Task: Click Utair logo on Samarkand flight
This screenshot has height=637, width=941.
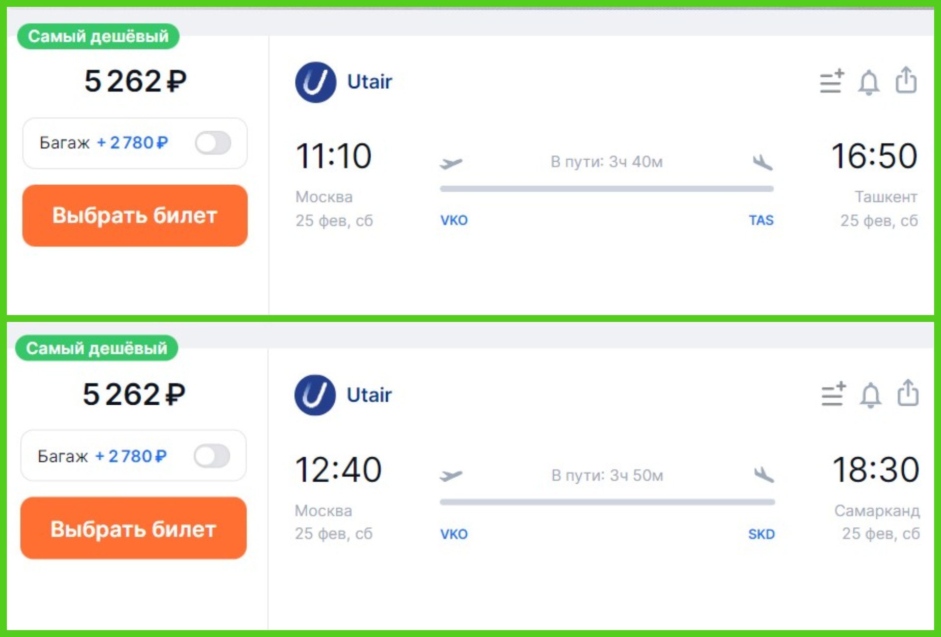Action: [x=315, y=395]
